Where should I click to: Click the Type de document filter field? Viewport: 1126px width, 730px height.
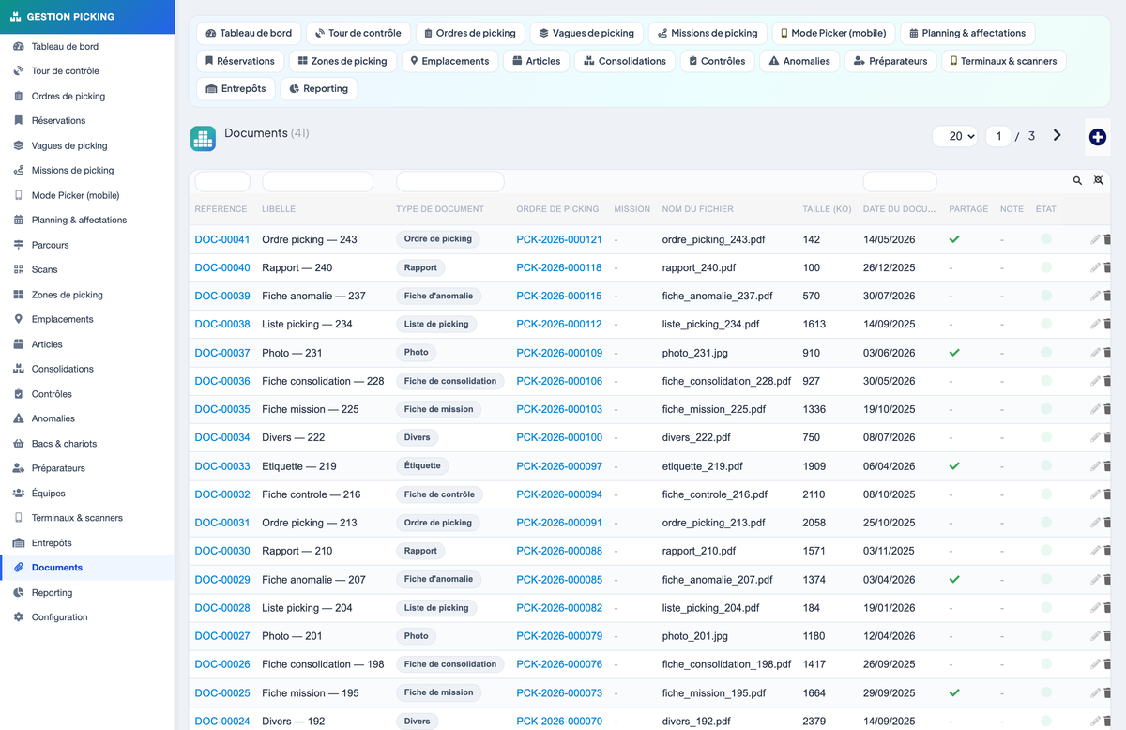[450, 181]
